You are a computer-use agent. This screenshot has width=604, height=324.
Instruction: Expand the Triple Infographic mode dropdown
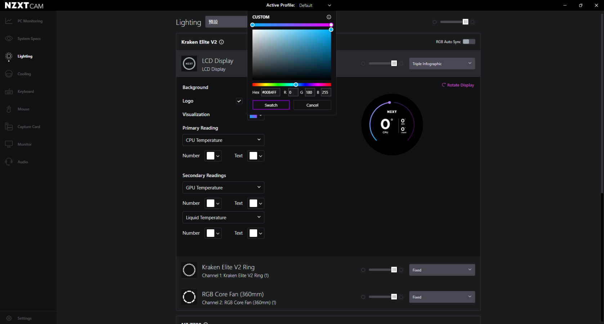[x=442, y=64]
